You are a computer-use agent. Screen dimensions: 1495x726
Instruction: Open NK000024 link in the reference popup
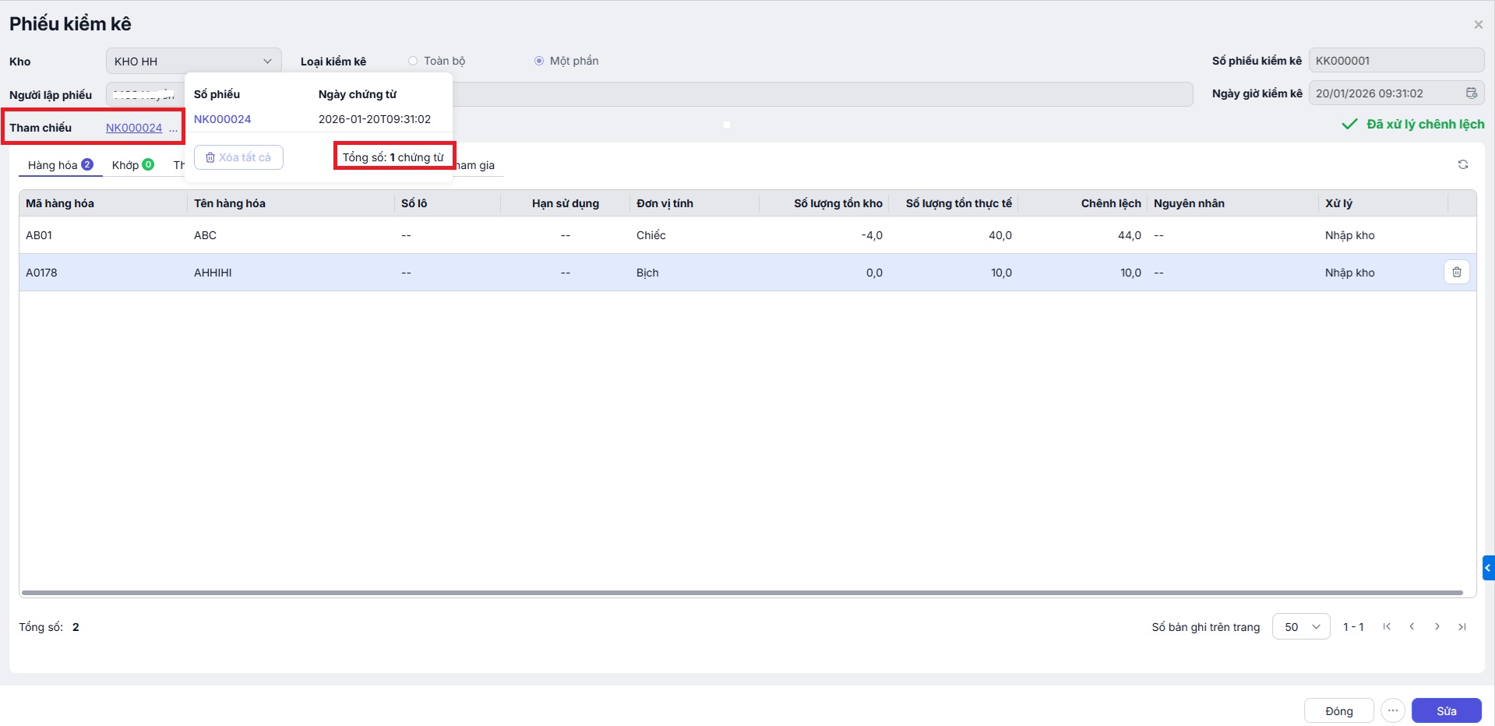pyautogui.click(x=222, y=119)
